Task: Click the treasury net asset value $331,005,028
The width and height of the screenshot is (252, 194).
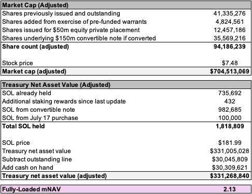Action: coord(230,151)
